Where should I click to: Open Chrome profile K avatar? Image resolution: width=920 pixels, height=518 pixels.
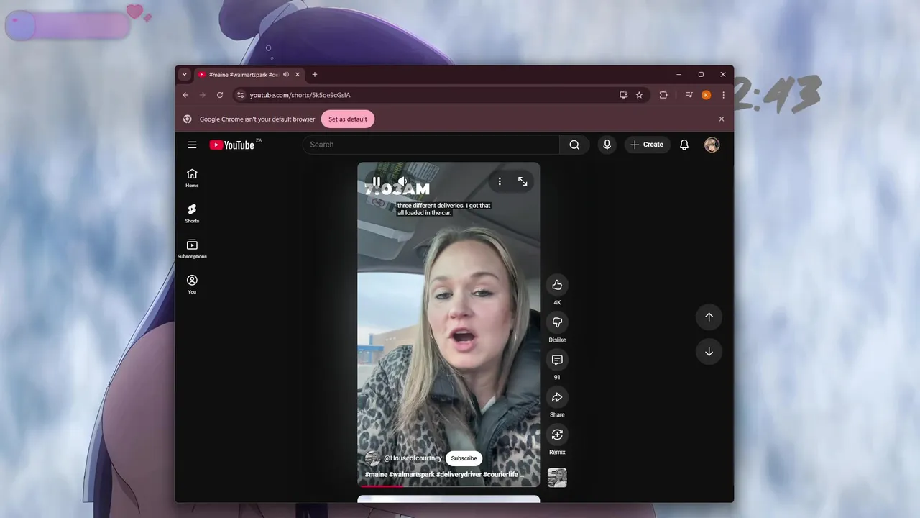707,95
